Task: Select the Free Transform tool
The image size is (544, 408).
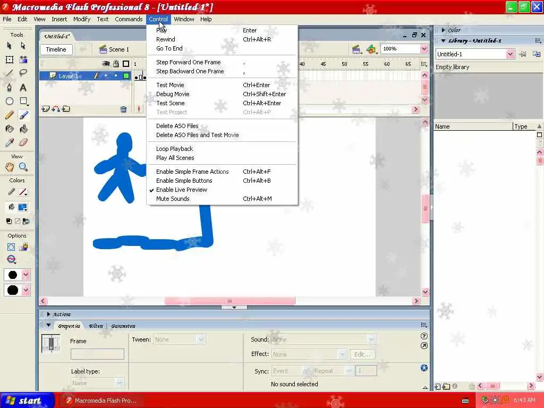Action: [10, 59]
